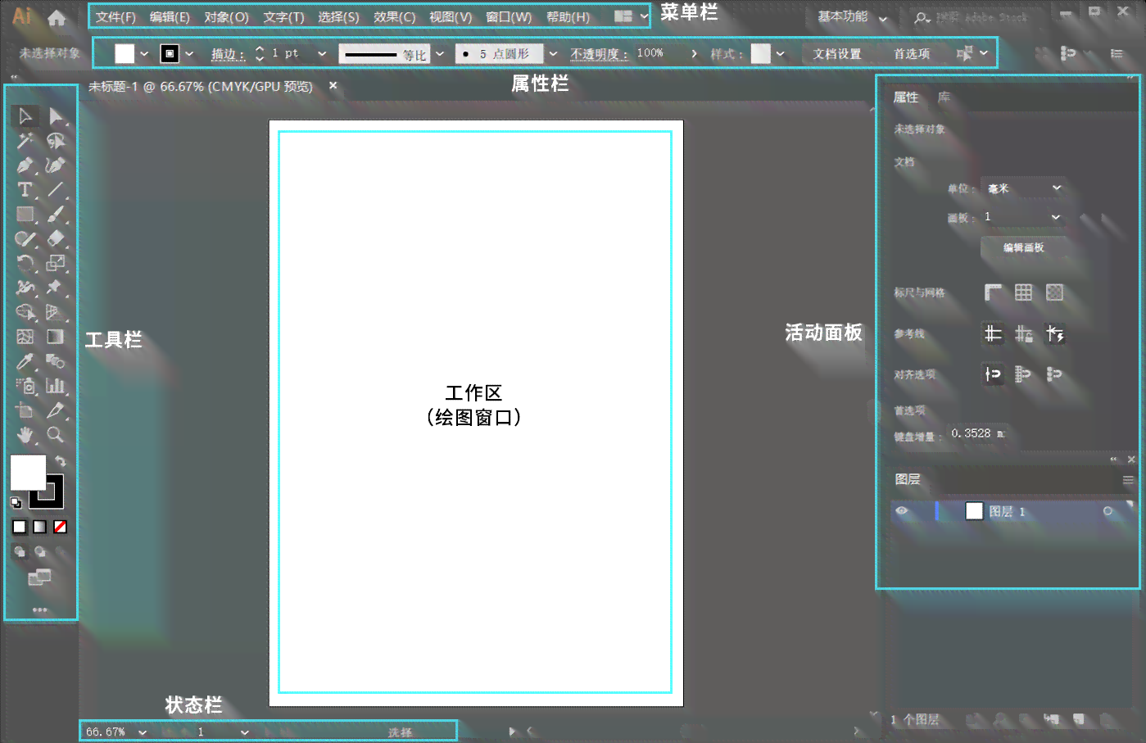
Task: Open 5 点圆形 brush definition dropdown
Action: 553,54
